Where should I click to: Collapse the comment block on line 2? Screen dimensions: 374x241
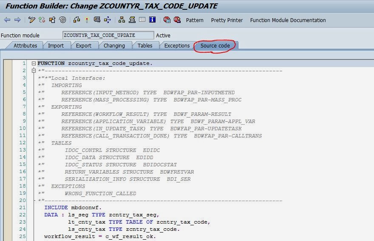click(x=34, y=70)
